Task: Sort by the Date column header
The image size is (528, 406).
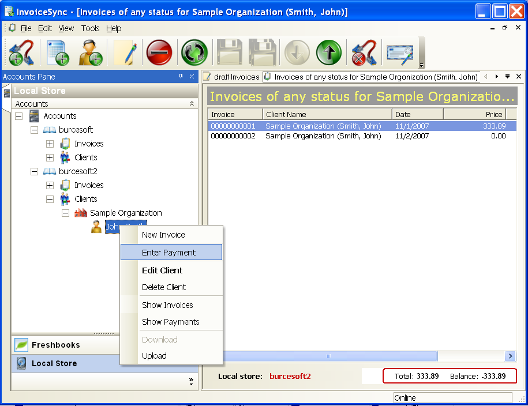Action: point(418,114)
